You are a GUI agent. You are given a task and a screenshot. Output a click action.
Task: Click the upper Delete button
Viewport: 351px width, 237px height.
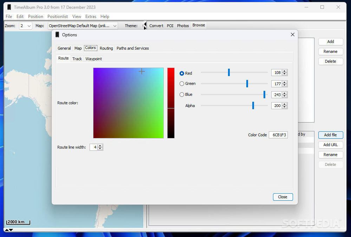pyautogui.click(x=331, y=61)
